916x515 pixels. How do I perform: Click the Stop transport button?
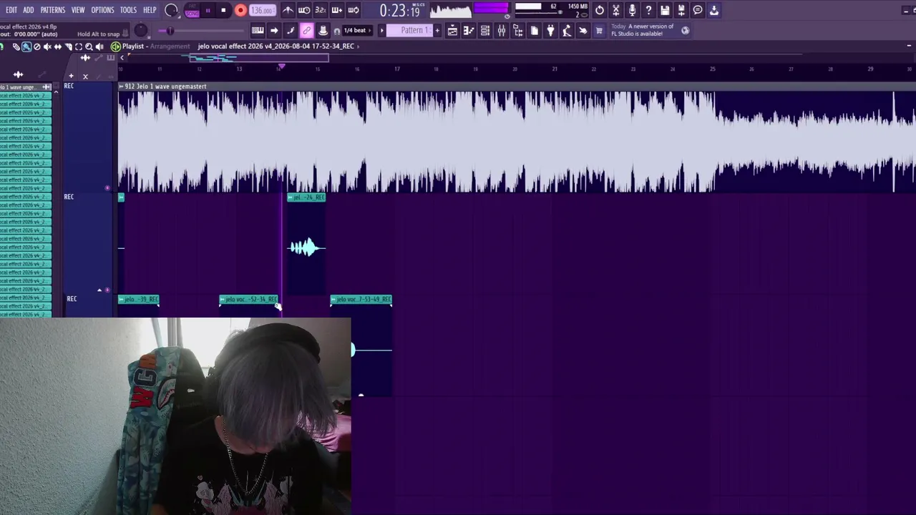223,11
